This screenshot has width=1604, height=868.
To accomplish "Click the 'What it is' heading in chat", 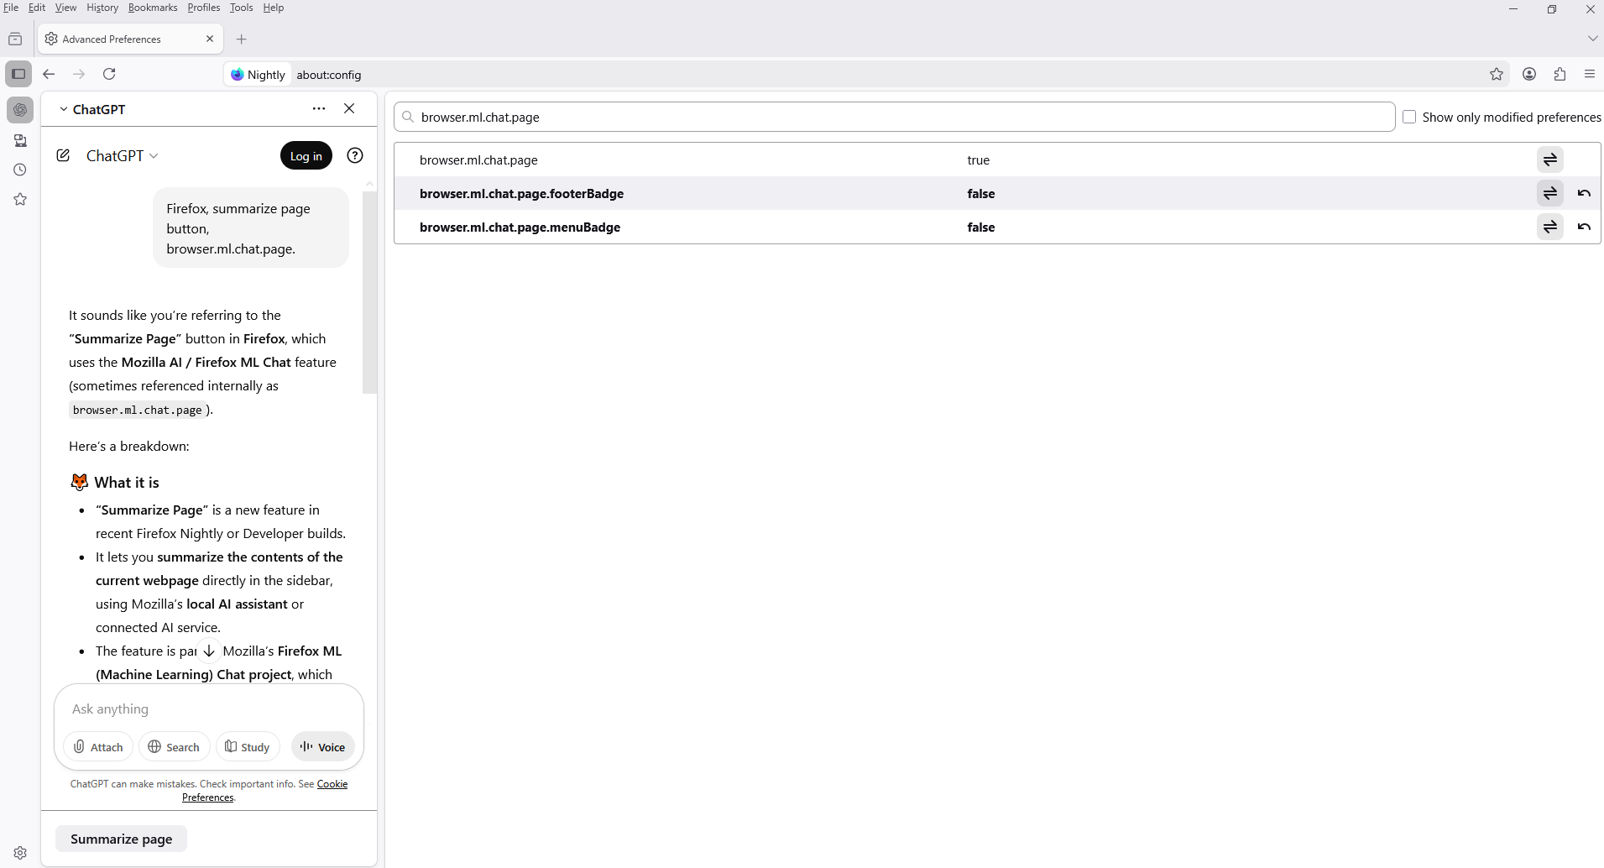I will (x=127, y=482).
